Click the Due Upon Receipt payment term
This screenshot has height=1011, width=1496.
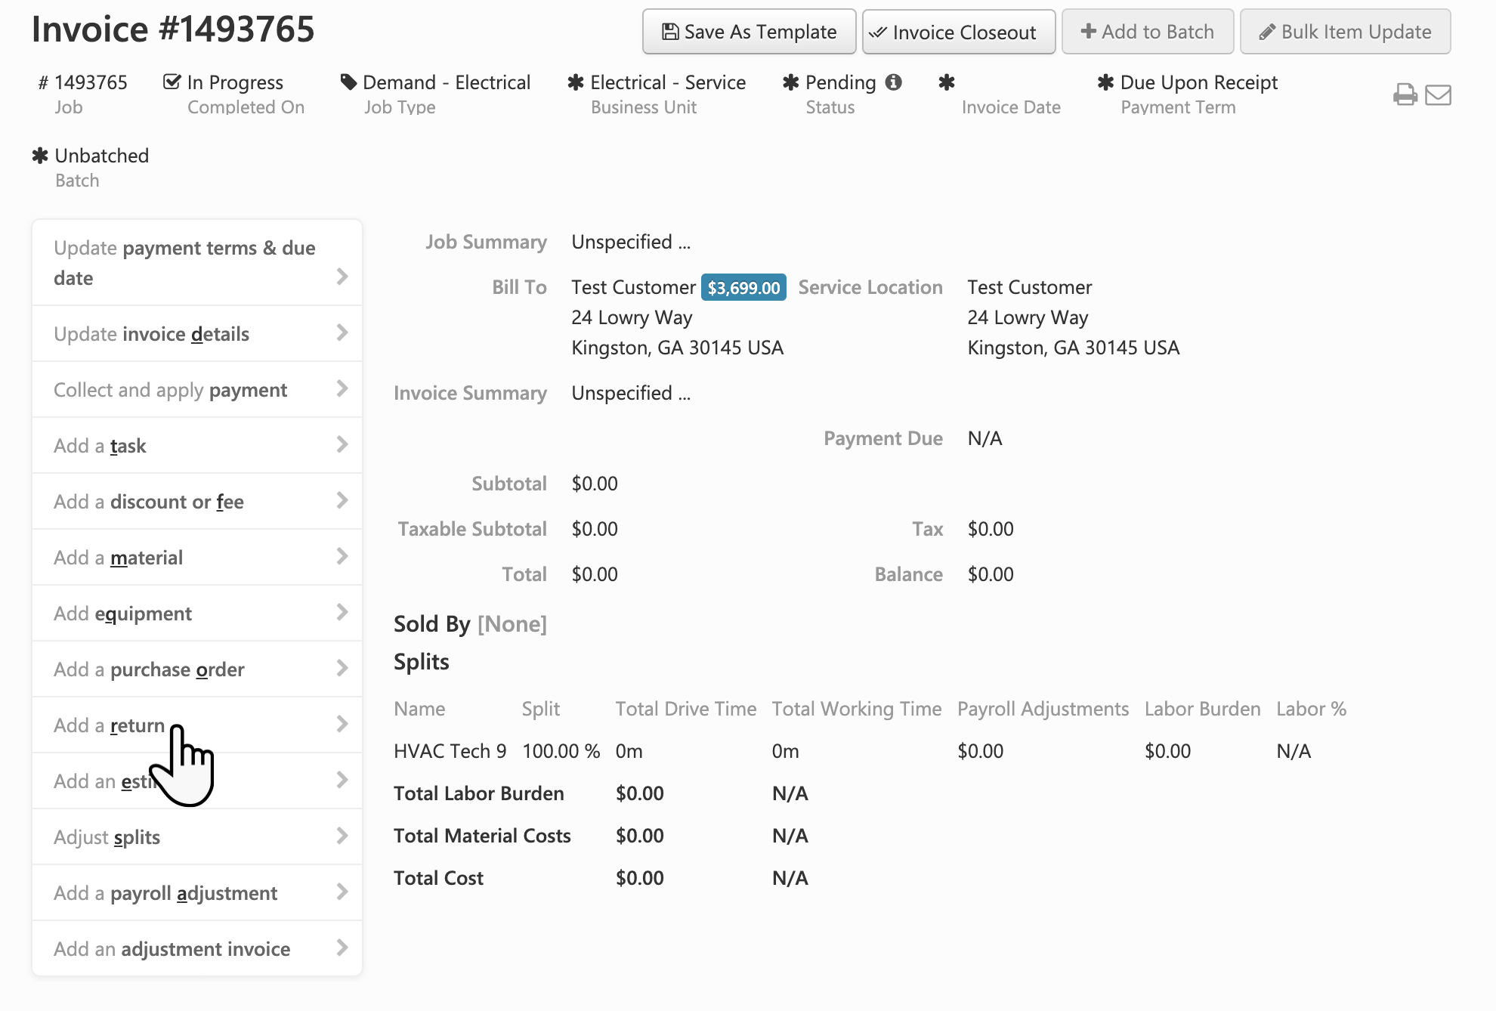(1198, 82)
